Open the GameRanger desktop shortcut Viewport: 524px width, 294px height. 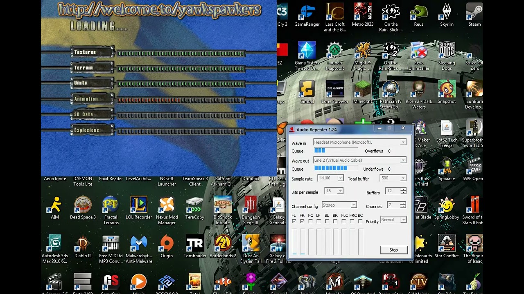(307, 16)
